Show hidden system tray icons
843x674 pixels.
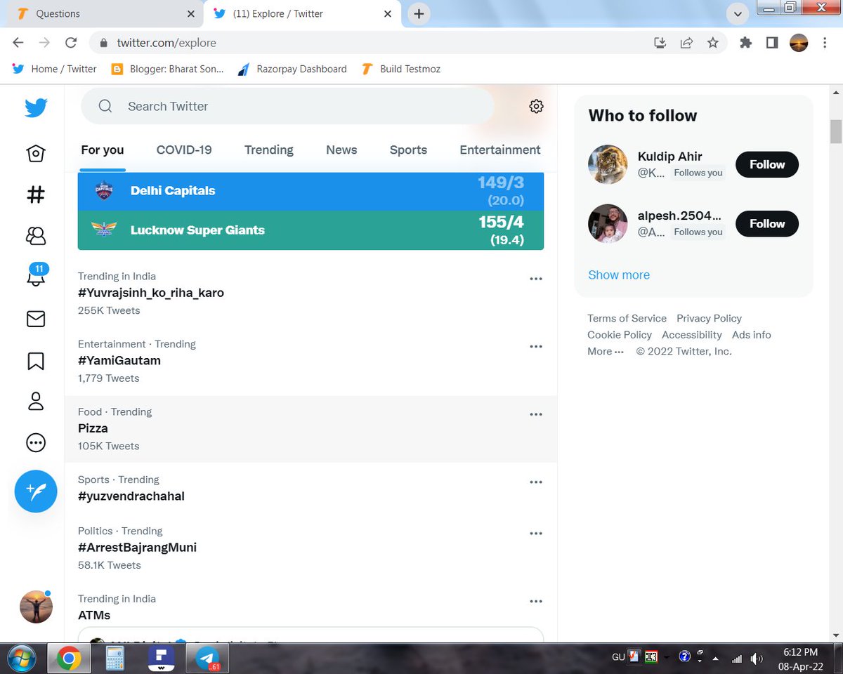[x=716, y=659]
